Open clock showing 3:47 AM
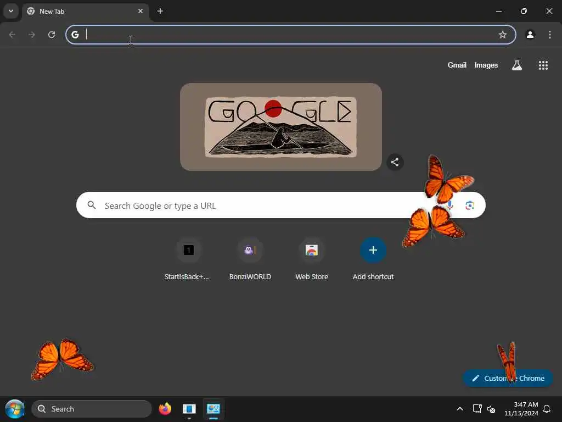Image resolution: width=562 pixels, height=422 pixels. (x=521, y=409)
